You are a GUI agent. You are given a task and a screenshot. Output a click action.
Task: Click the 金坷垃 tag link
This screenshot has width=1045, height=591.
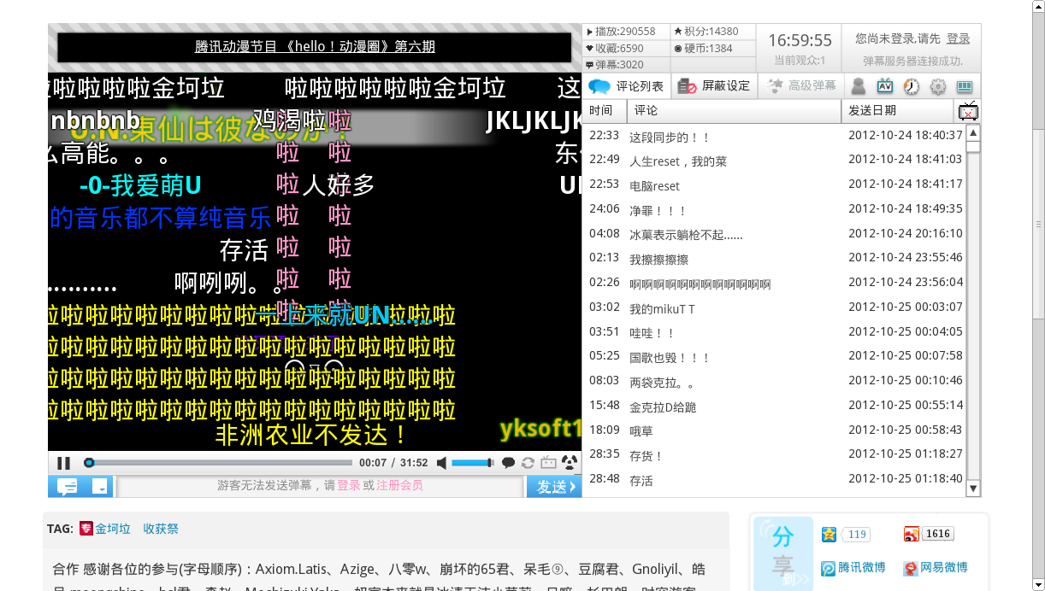click(x=113, y=529)
